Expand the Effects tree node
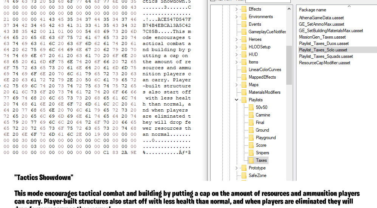The image size is (377, 208). 237,9
